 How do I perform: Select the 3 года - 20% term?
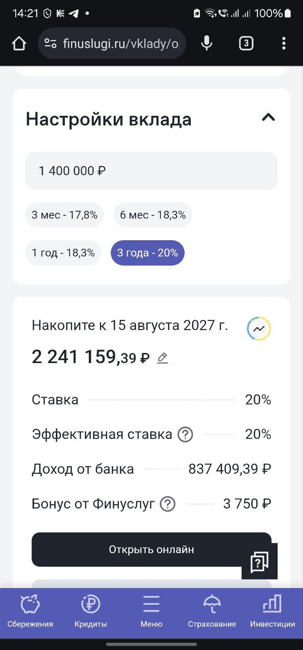point(148,253)
